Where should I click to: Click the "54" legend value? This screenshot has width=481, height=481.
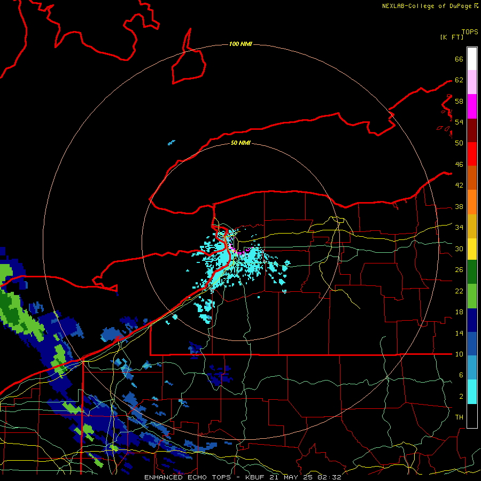coord(459,122)
